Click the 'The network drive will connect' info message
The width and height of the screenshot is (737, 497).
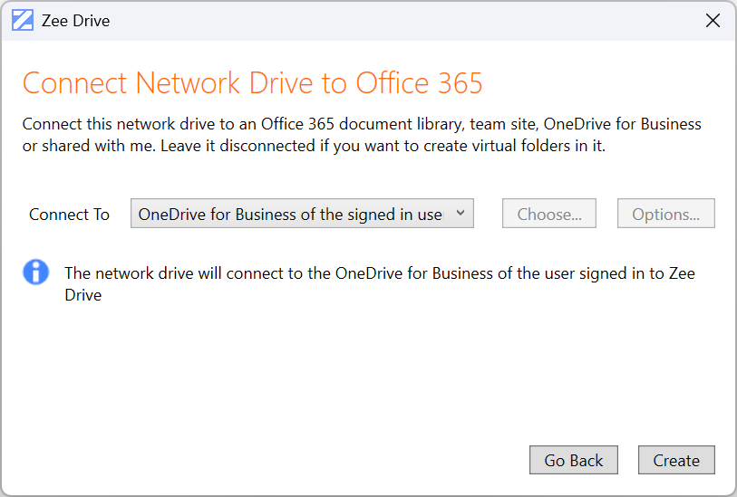coord(379,273)
